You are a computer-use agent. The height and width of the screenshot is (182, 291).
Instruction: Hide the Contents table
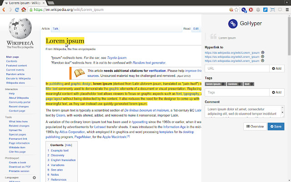click(69, 144)
